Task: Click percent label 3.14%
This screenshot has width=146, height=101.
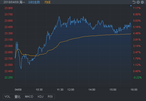Action: tap(137, 46)
